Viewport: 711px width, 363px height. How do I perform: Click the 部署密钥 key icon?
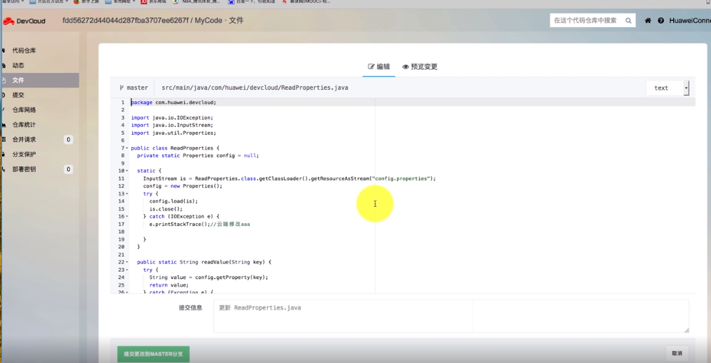pyautogui.click(x=4, y=169)
